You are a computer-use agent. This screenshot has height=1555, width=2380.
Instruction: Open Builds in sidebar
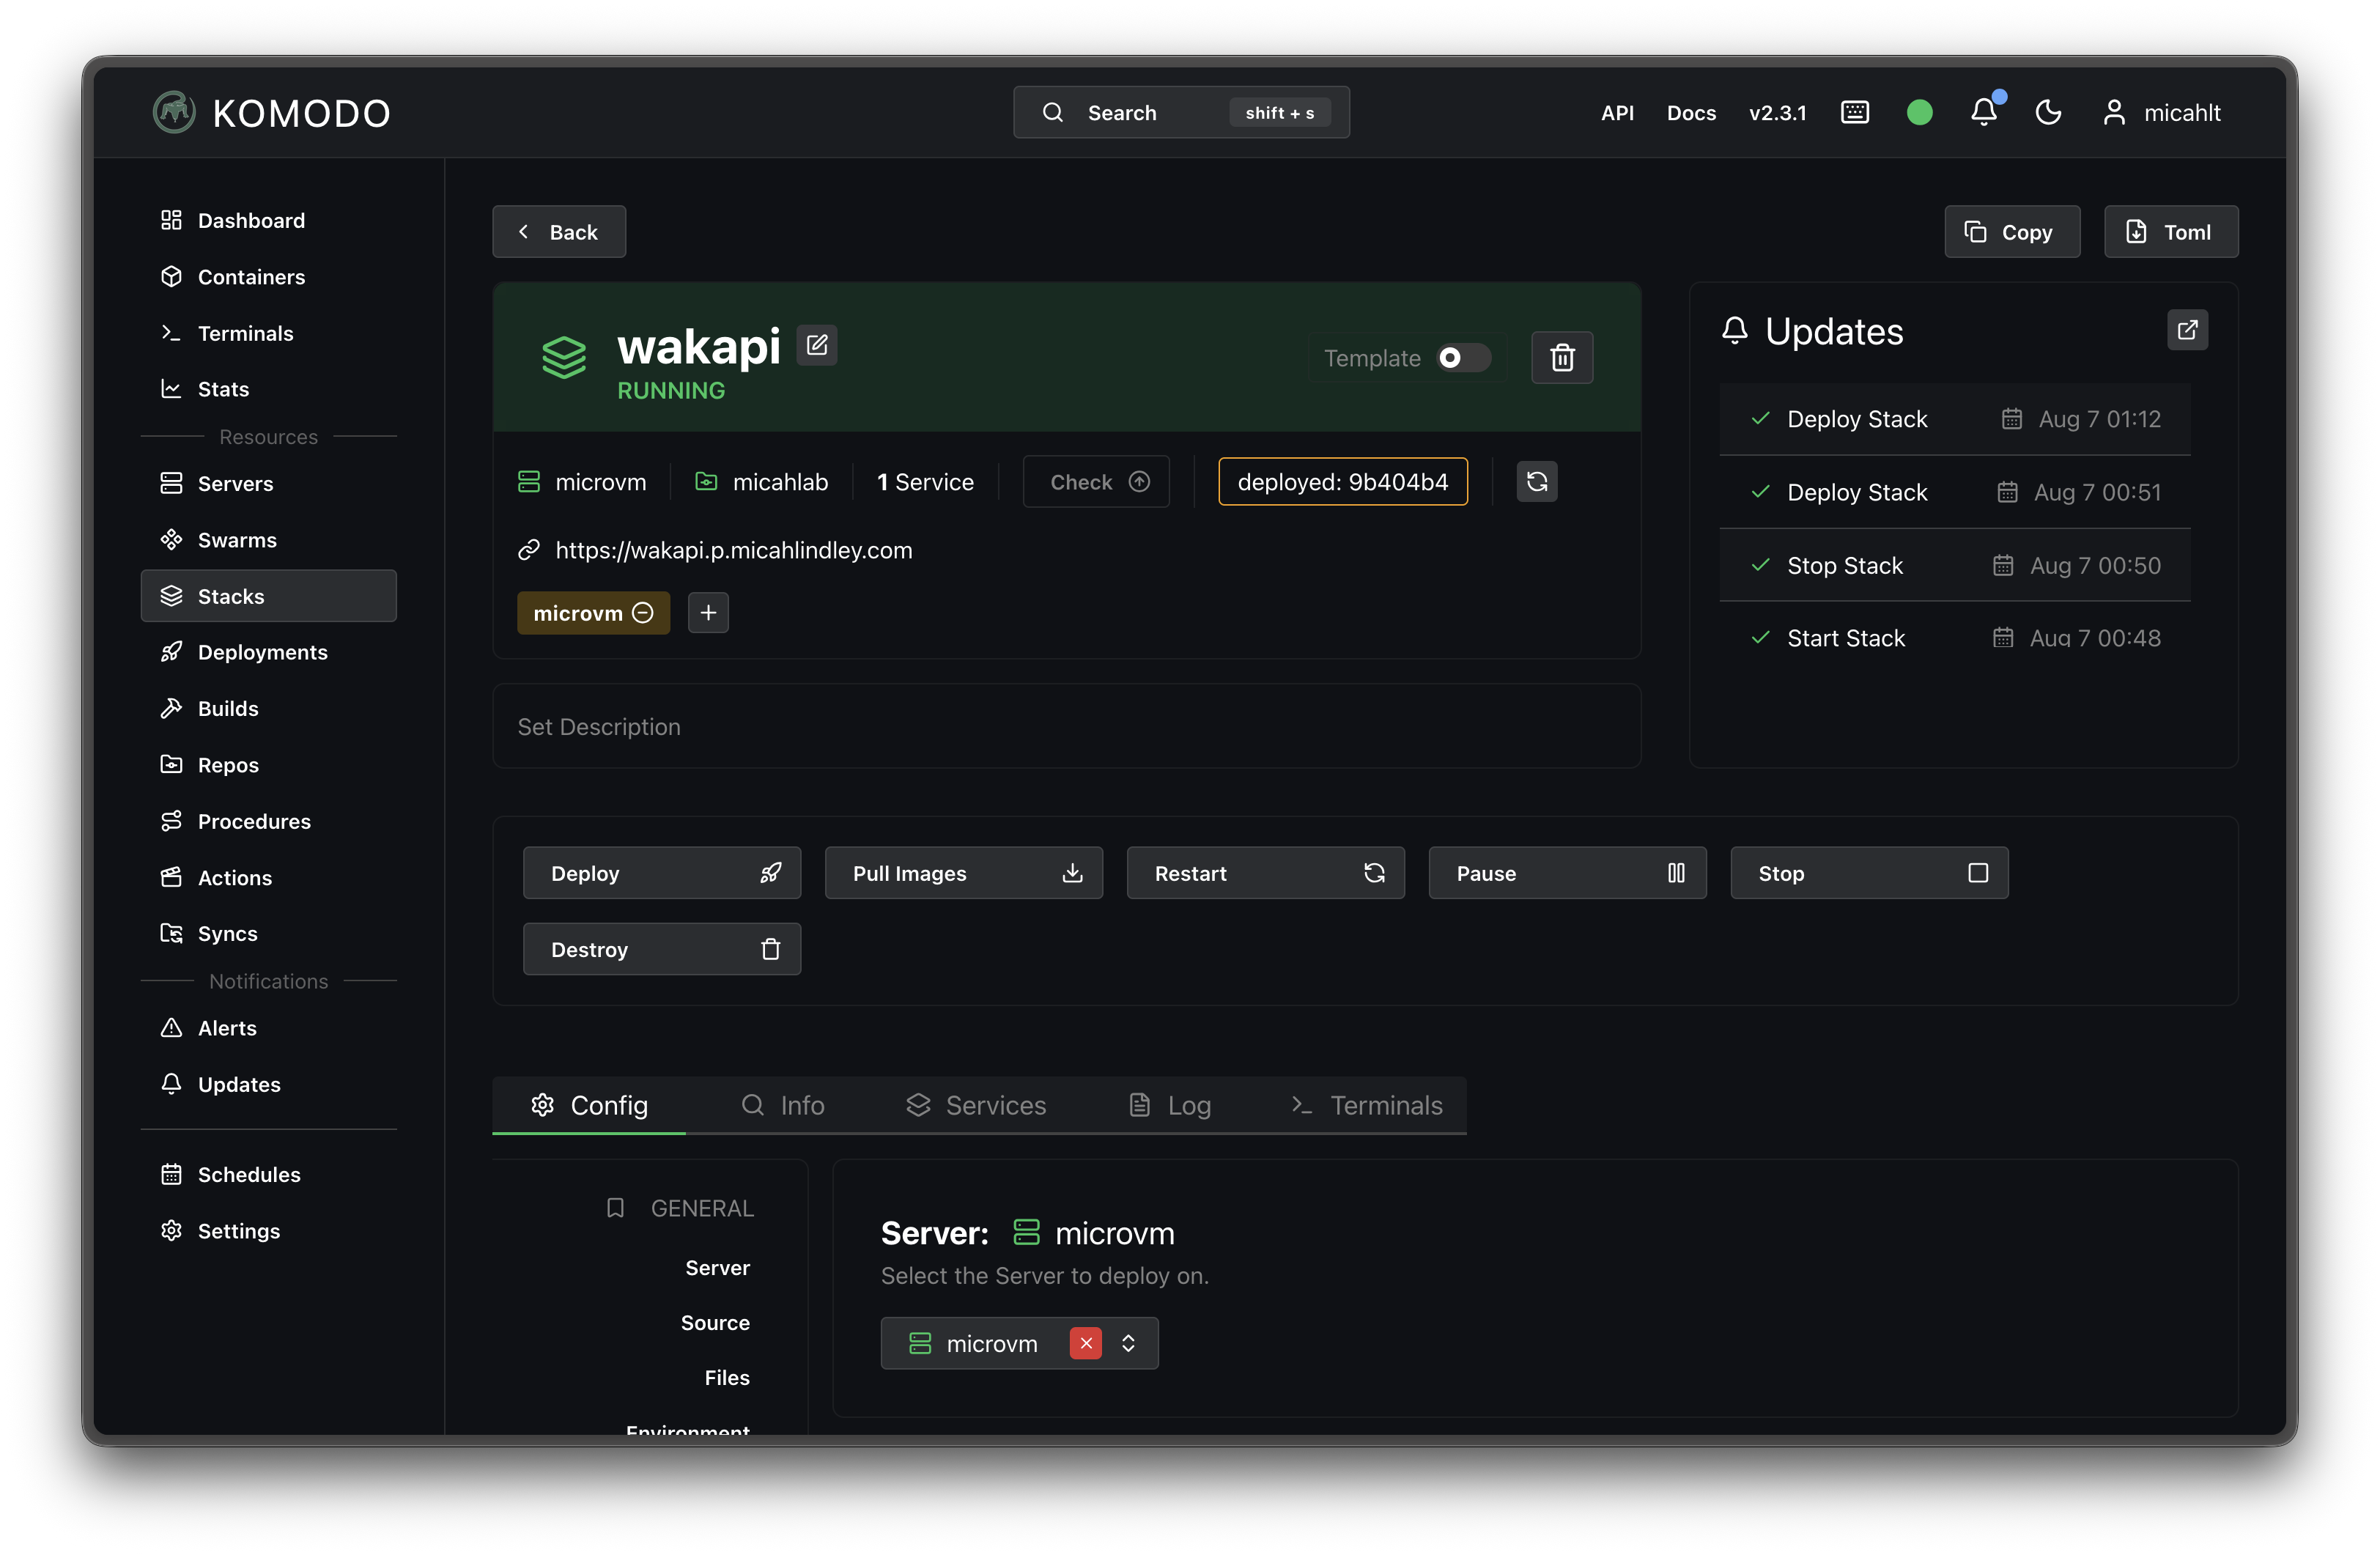click(268, 709)
